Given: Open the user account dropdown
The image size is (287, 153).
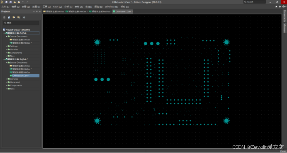Looking at the screenshot, I should (x=284, y=7).
